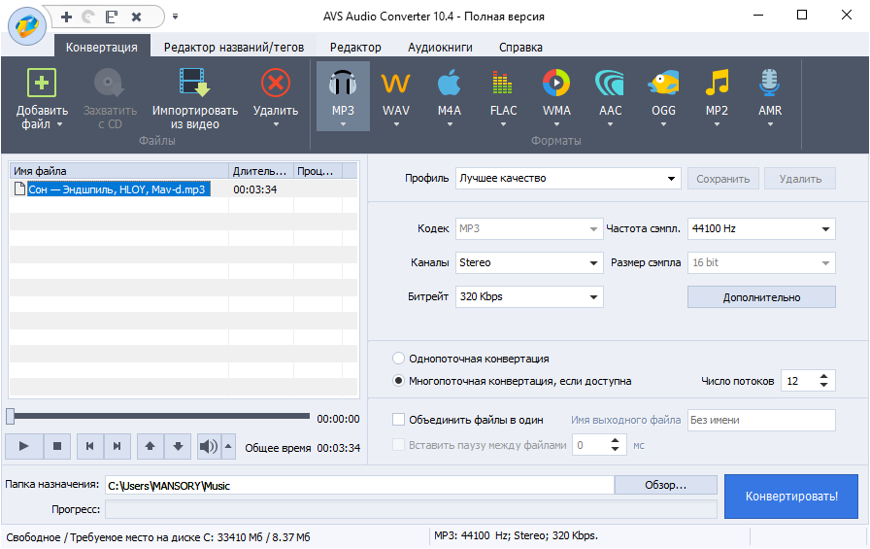Image resolution: width=870 pixels, height=549 pixels.
Task: Select the MP2 music note format icon
Action: point(717,84)
